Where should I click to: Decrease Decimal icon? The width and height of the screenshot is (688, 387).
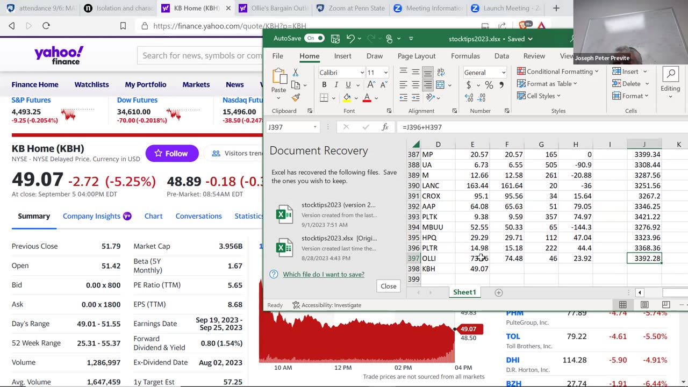pos(482,98)
